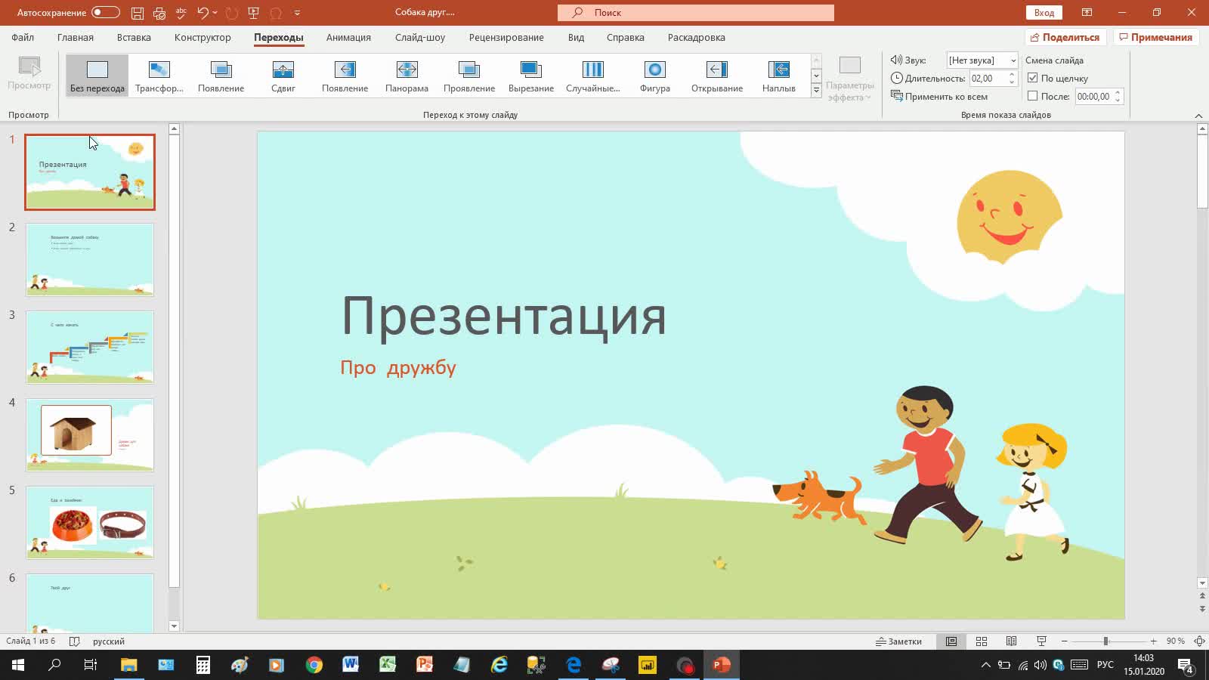Screen dimensions: 1209x680
Task: Click the Redo icon in title bar
Action: coord(232,13)
